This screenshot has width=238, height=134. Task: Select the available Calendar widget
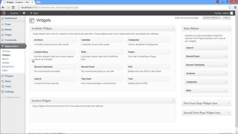101,40
